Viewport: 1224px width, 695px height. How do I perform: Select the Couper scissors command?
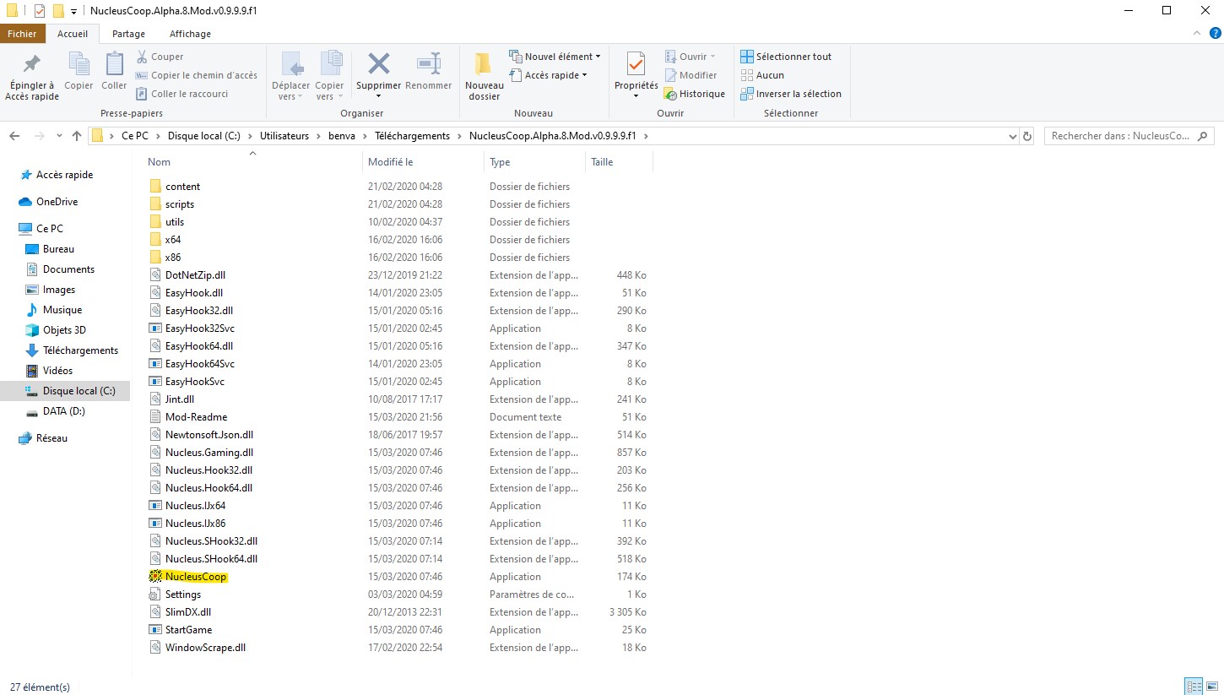click(160, 57)
